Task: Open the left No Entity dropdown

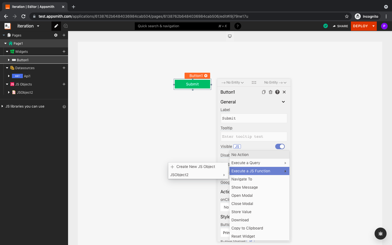Action: pyautogui.click(x=233, y=82)
